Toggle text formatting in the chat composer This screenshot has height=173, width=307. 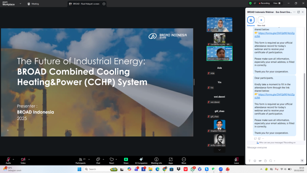(250, 161)
